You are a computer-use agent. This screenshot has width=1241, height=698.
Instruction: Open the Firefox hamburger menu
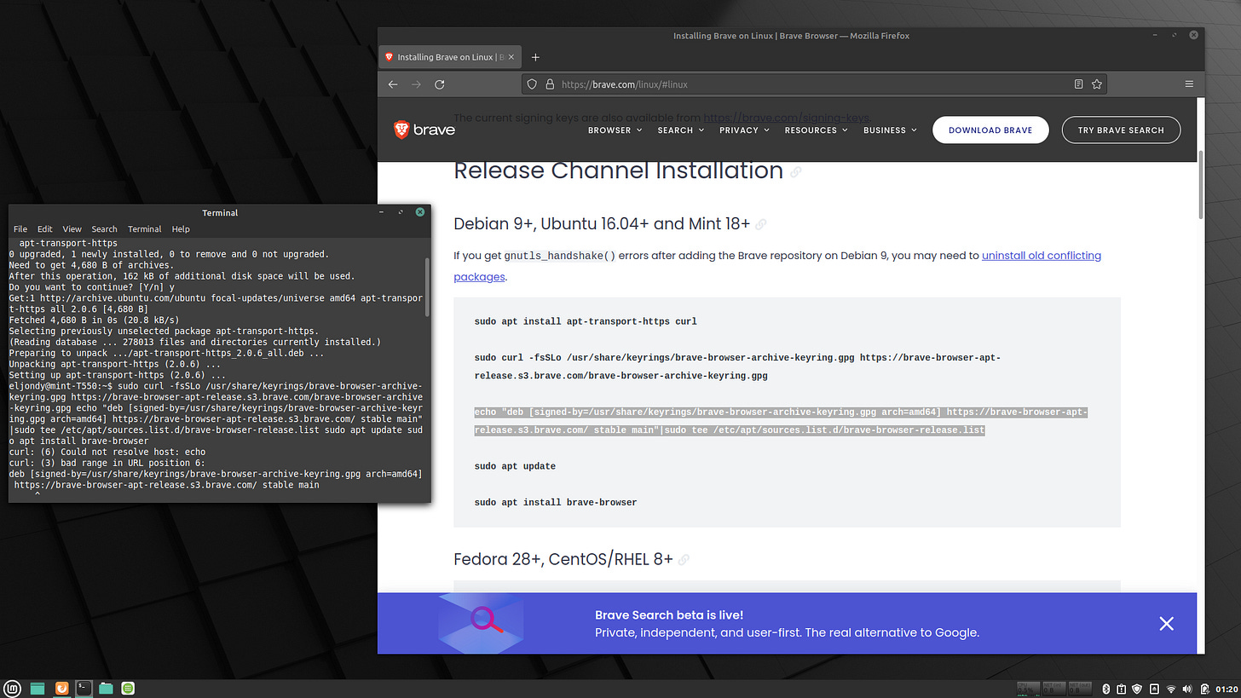click(x=1189, y=84)
